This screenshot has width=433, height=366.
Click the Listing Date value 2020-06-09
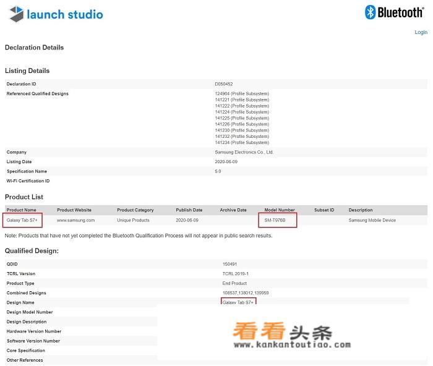click(x=226, y=162)
